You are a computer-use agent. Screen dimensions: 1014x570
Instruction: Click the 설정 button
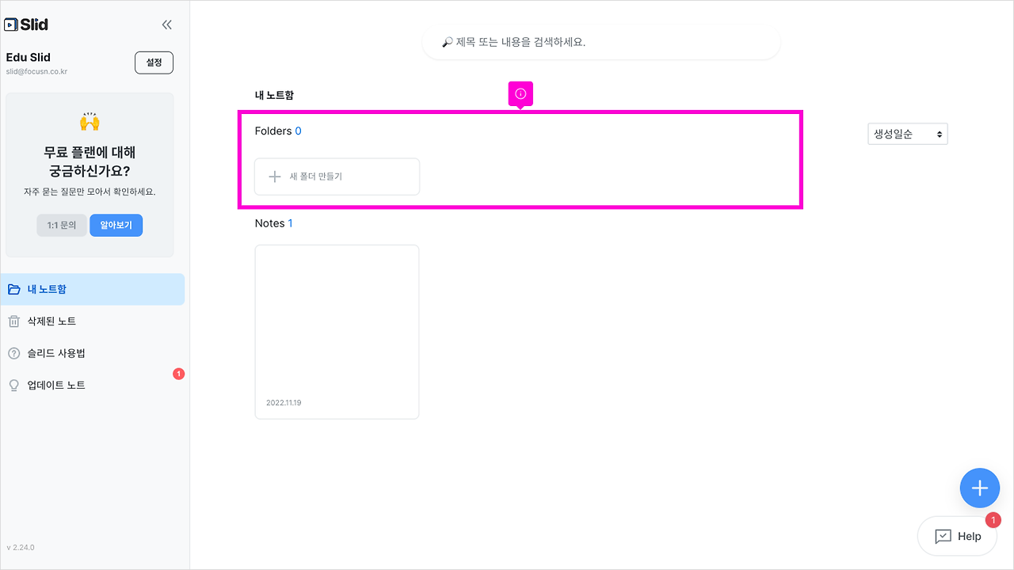(154, 62)
